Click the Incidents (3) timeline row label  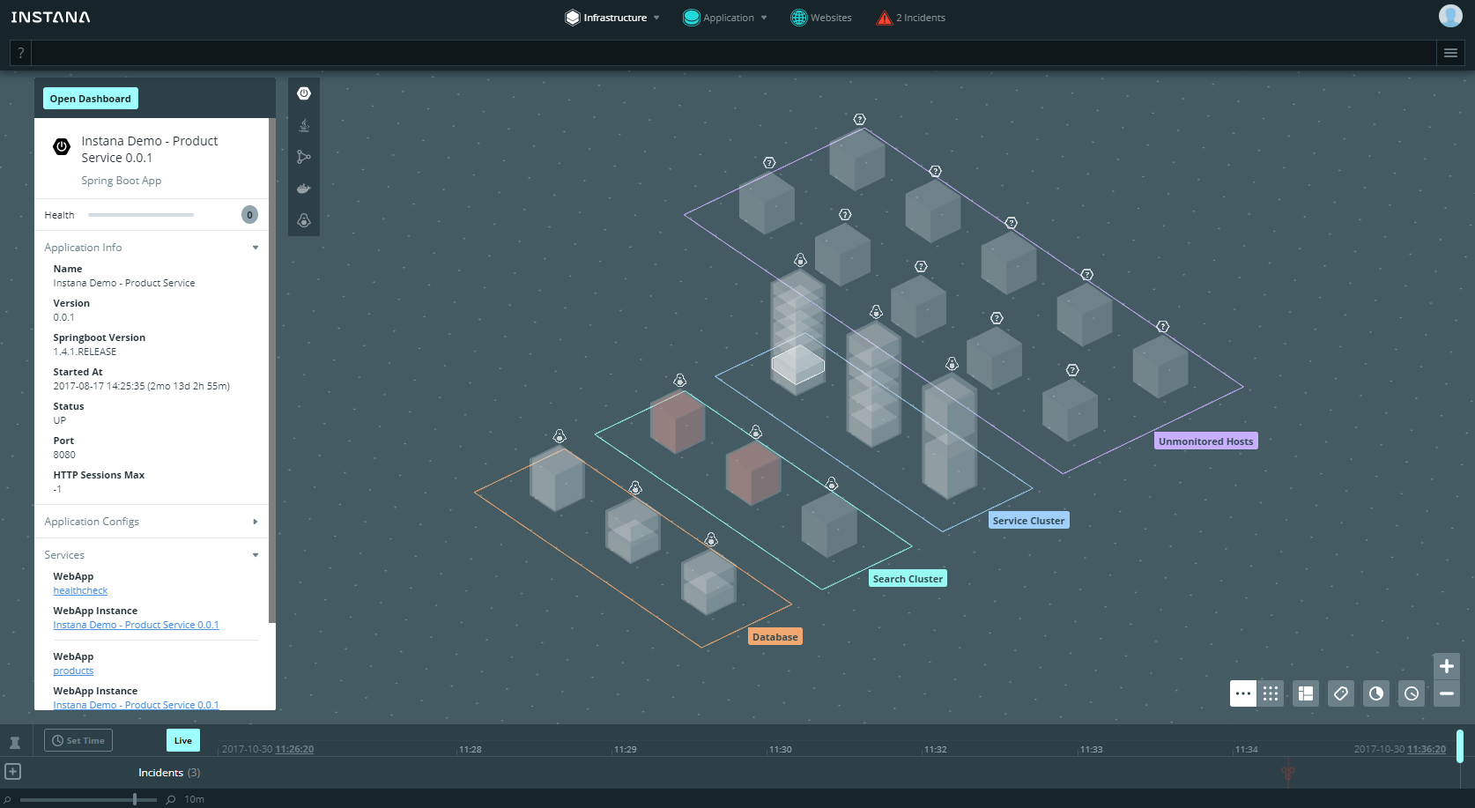pos(169,773)
